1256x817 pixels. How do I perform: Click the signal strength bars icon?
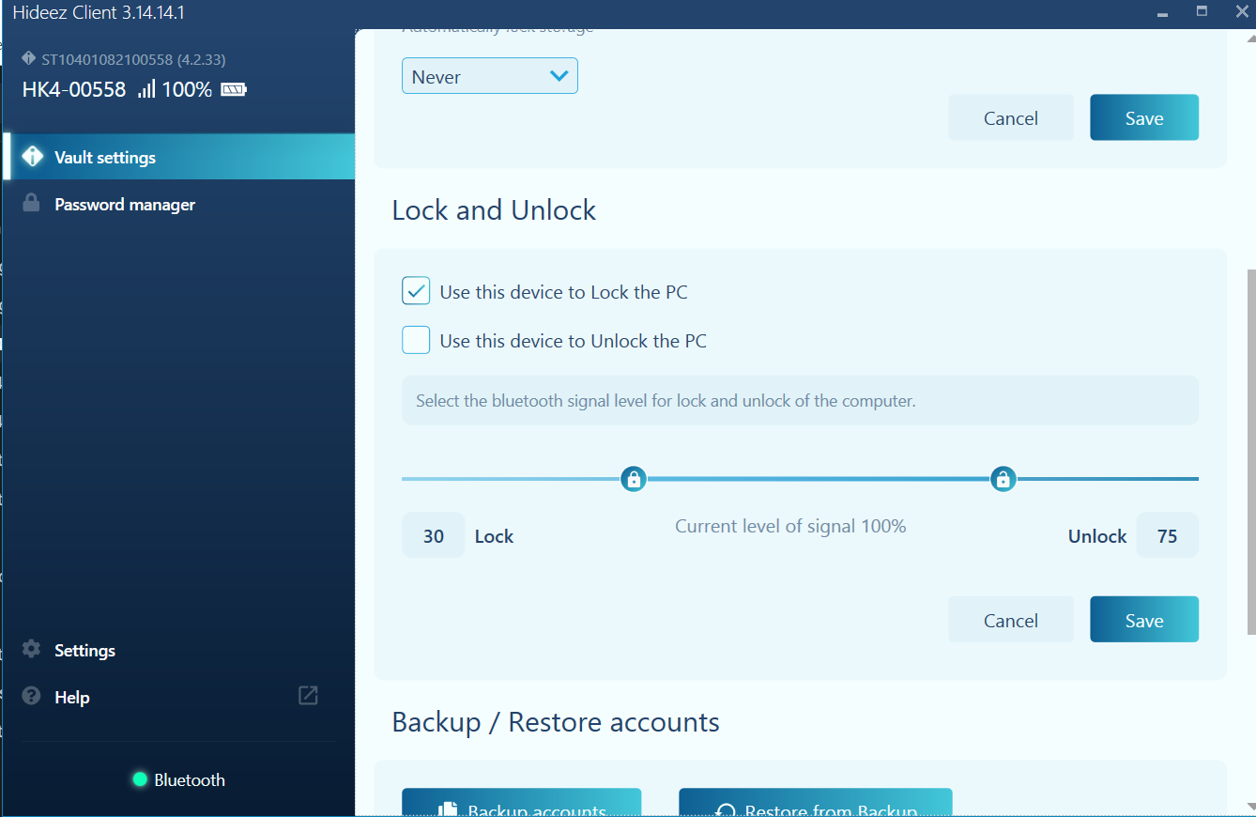pyautogui.click(x=146, y=90)
